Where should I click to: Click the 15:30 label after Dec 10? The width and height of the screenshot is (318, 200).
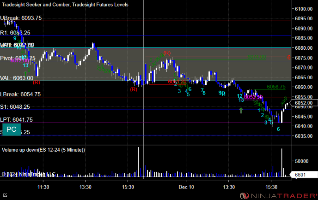tap(271, 187)
